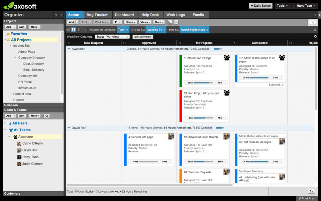Click progress bar on Advanced Empl. Search card
Screen dimensions: 321x201
tap(204, 162)
